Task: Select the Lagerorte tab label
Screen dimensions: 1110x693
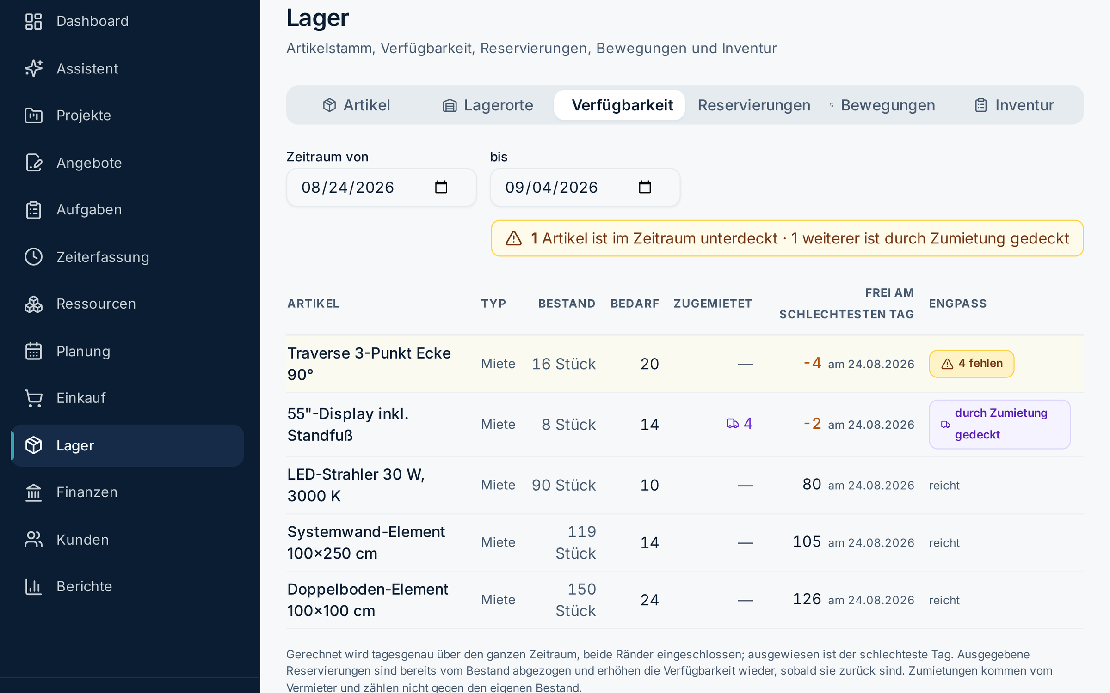Action: [499, 105]
